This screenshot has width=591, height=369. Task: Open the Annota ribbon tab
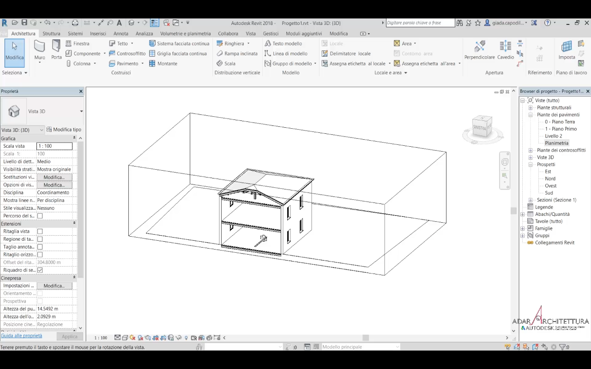point(121,34)
